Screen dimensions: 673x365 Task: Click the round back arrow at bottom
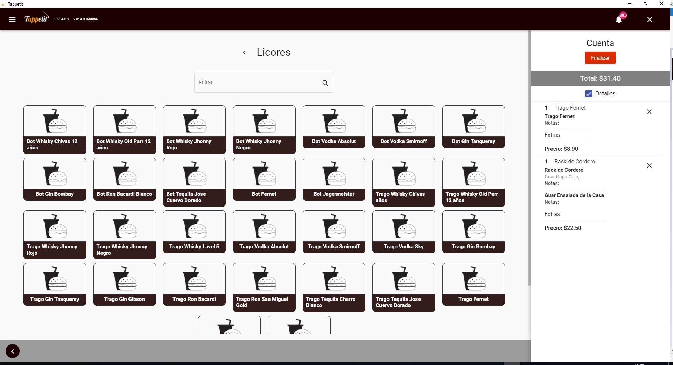point(13,351)
